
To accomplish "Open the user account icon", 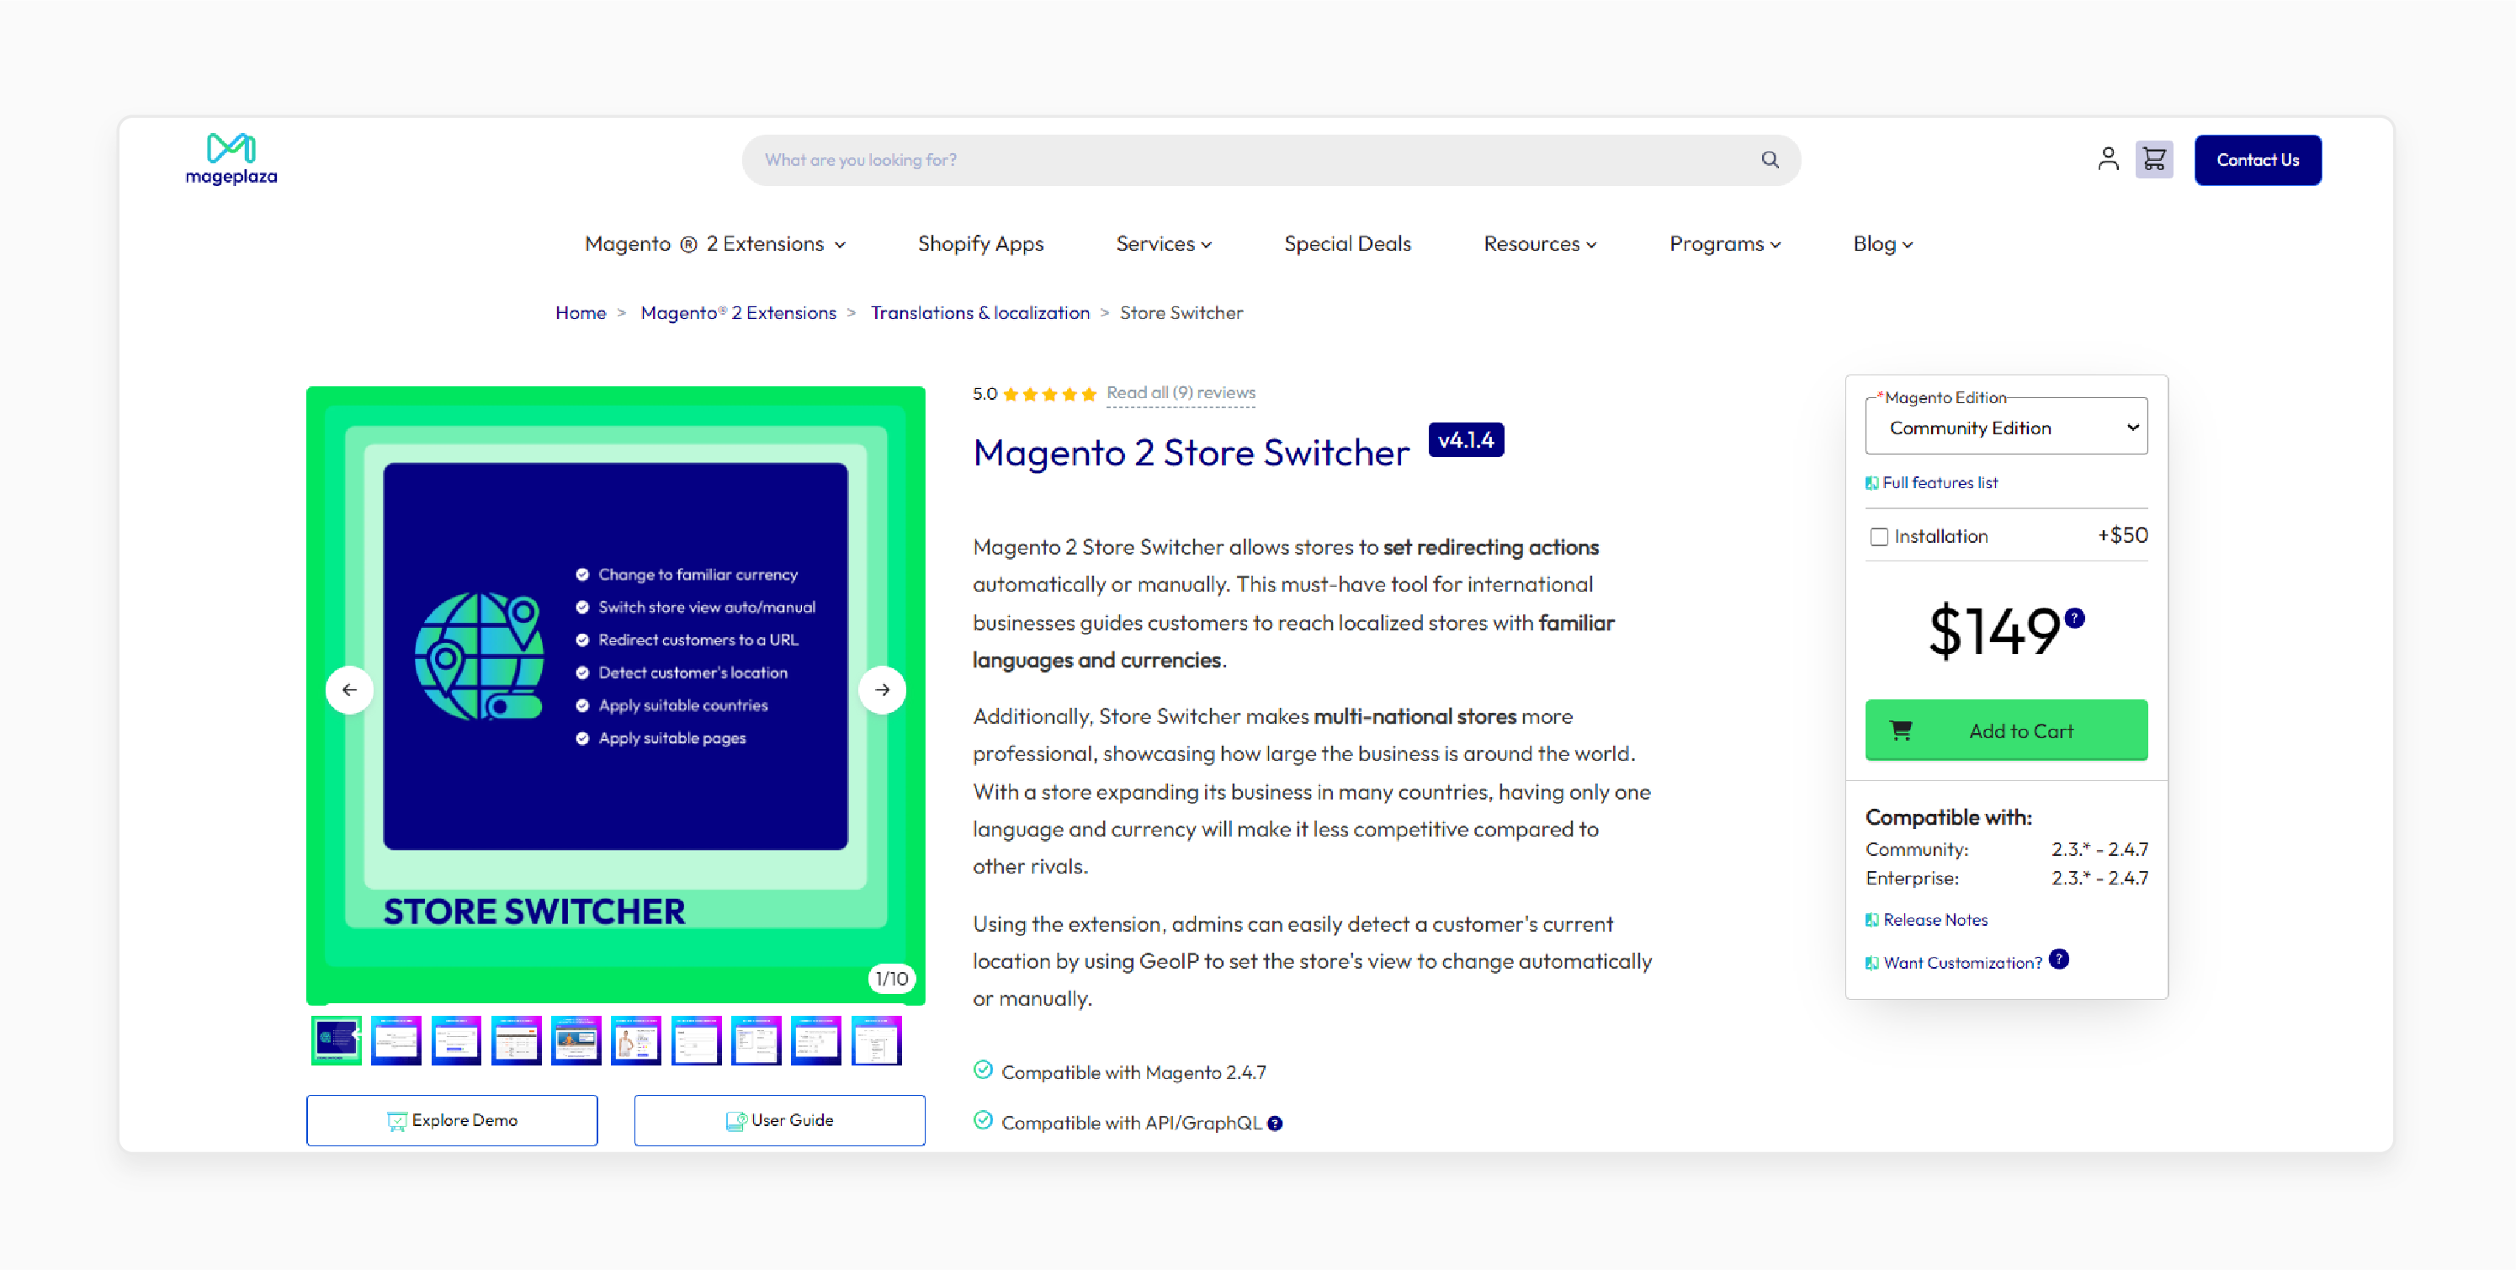I will [x=2108, y=158].
